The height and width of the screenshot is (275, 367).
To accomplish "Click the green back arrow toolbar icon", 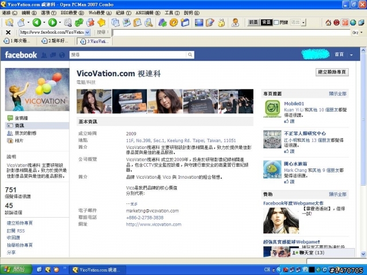I will [x=37, y=22].
